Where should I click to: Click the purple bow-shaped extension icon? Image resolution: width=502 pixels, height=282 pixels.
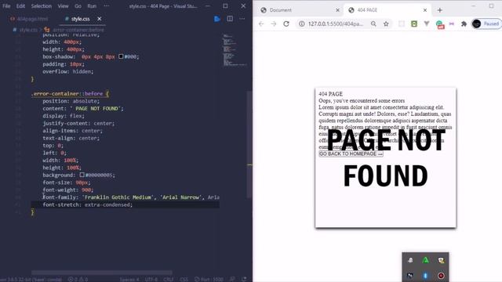452,23
